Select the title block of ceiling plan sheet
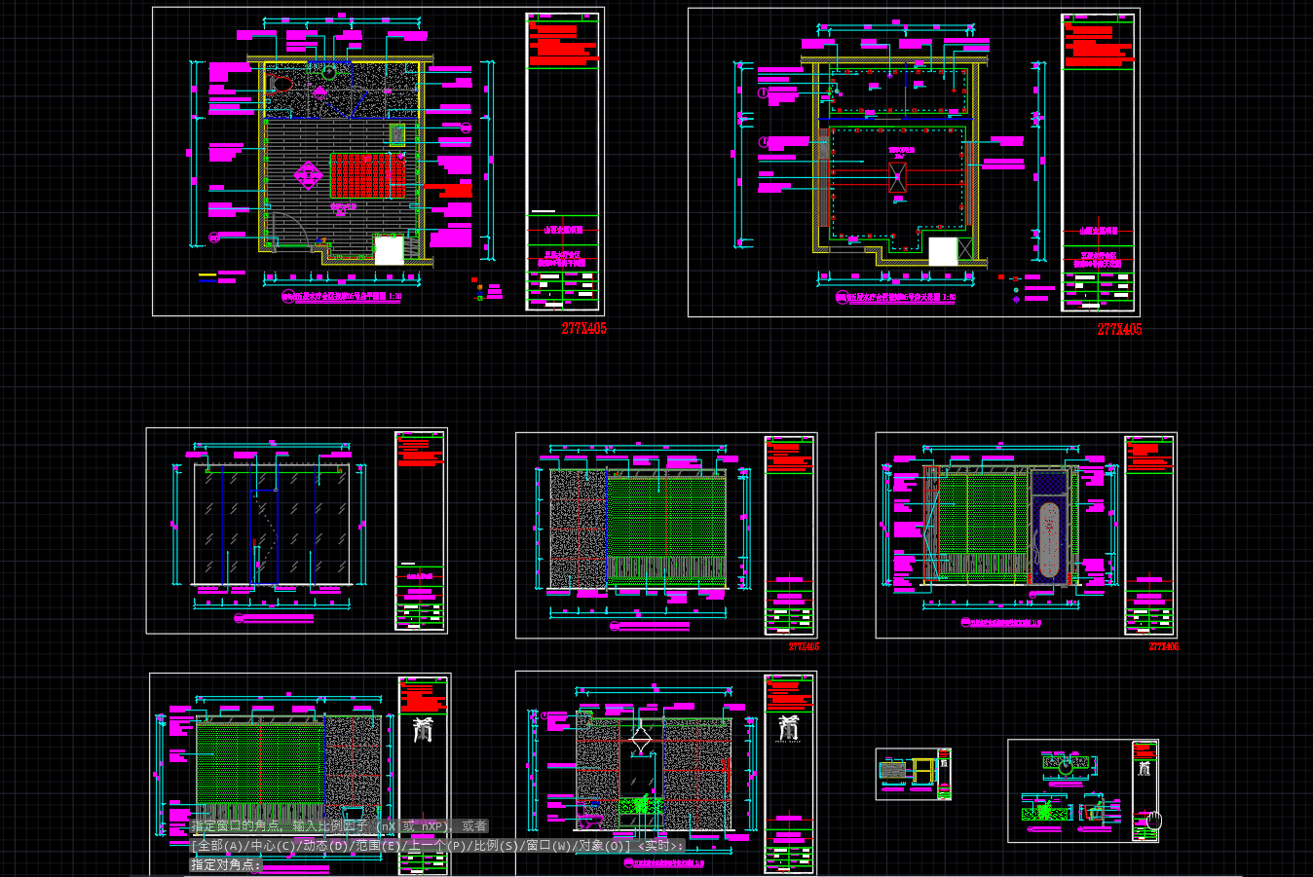 (1099, 163)
